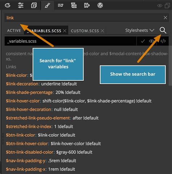This screenshot has width=172, height=174.
Task: Click the $link-color !default value
Action: [57, 135]
